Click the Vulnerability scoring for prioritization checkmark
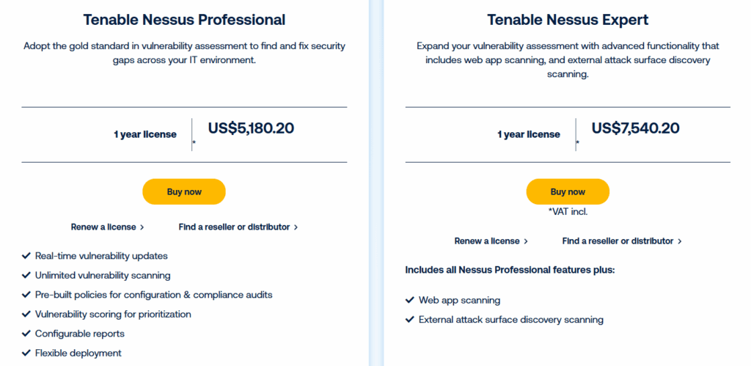The height and width of the screenshot is (366, 751). 26,314
